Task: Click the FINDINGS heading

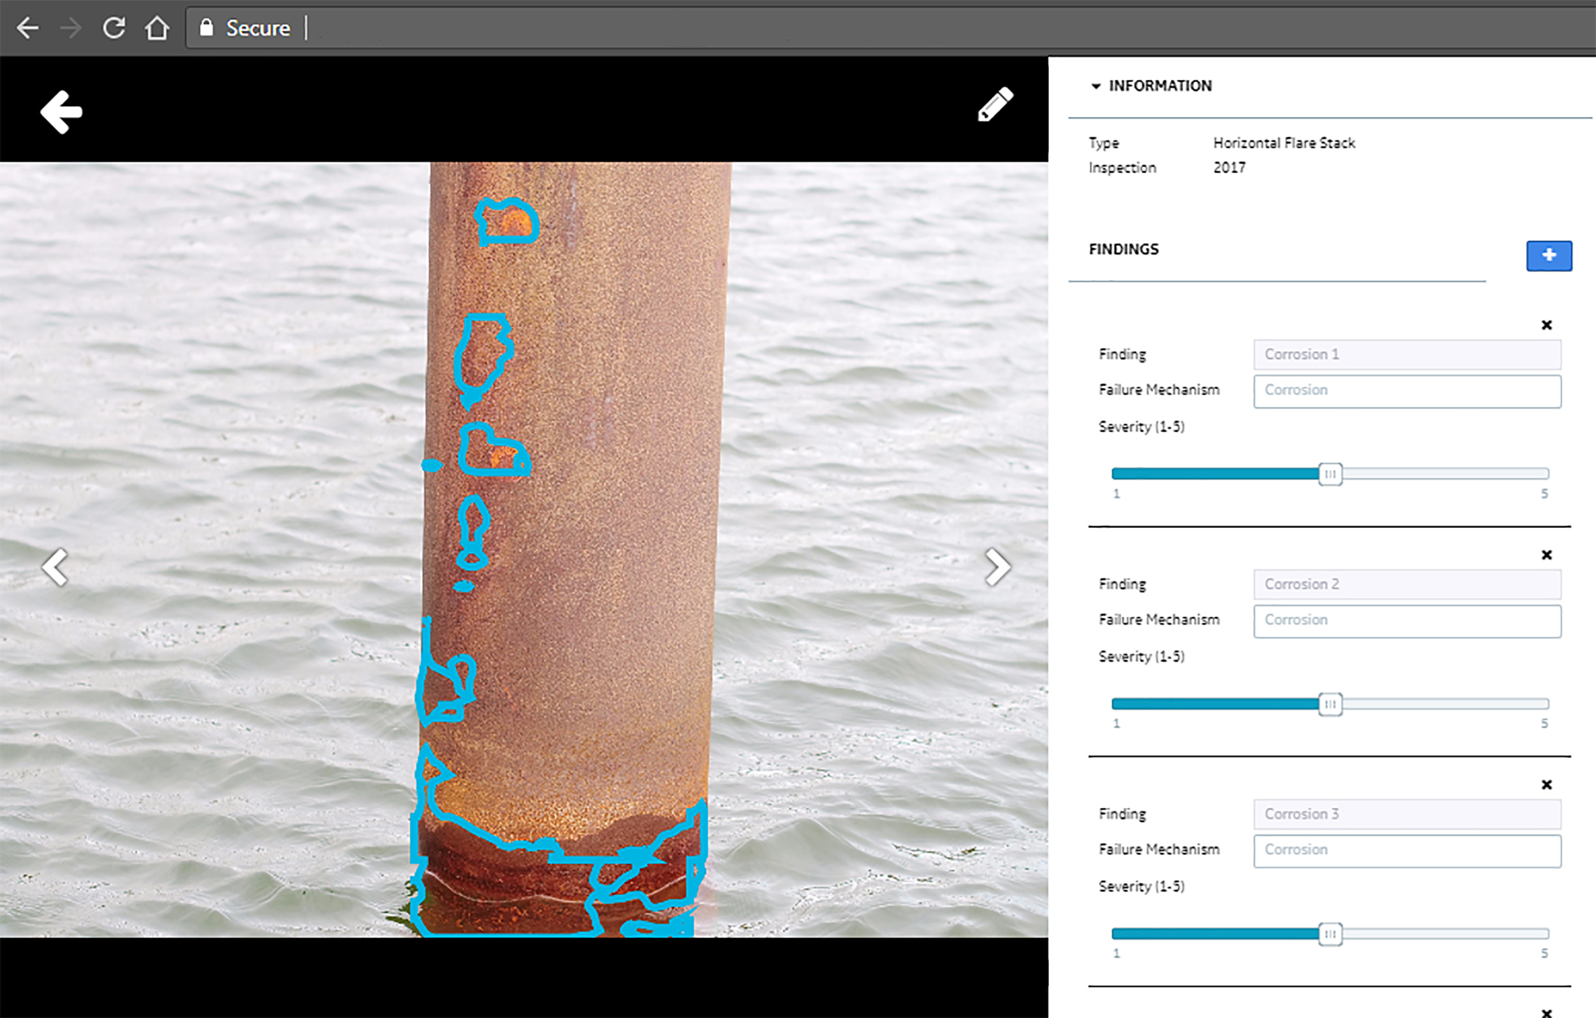Action: pyautogui.click(x=1124, y=250)
